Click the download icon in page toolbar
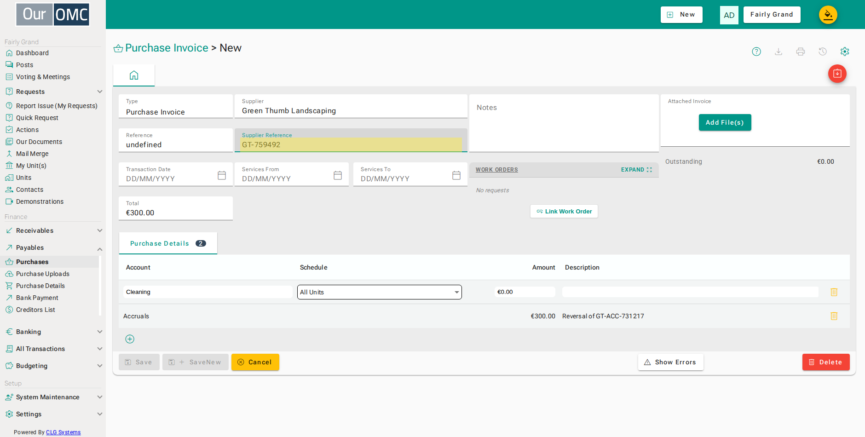 [x=778, y=52]
